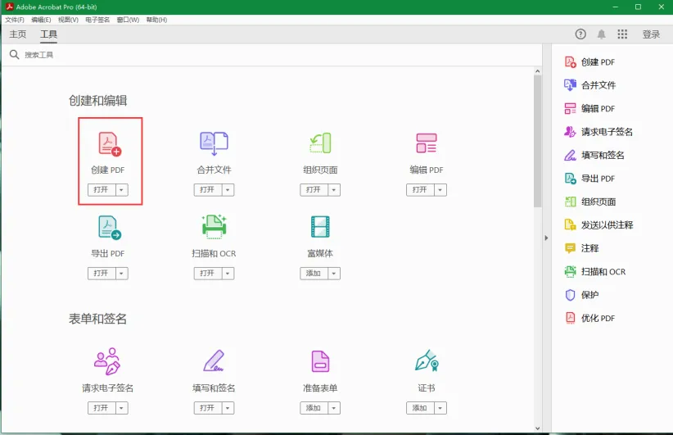Click the 扫描和 OCR tool icon in main grid
This screenshot has height=435, width=673.
(215, 226)
